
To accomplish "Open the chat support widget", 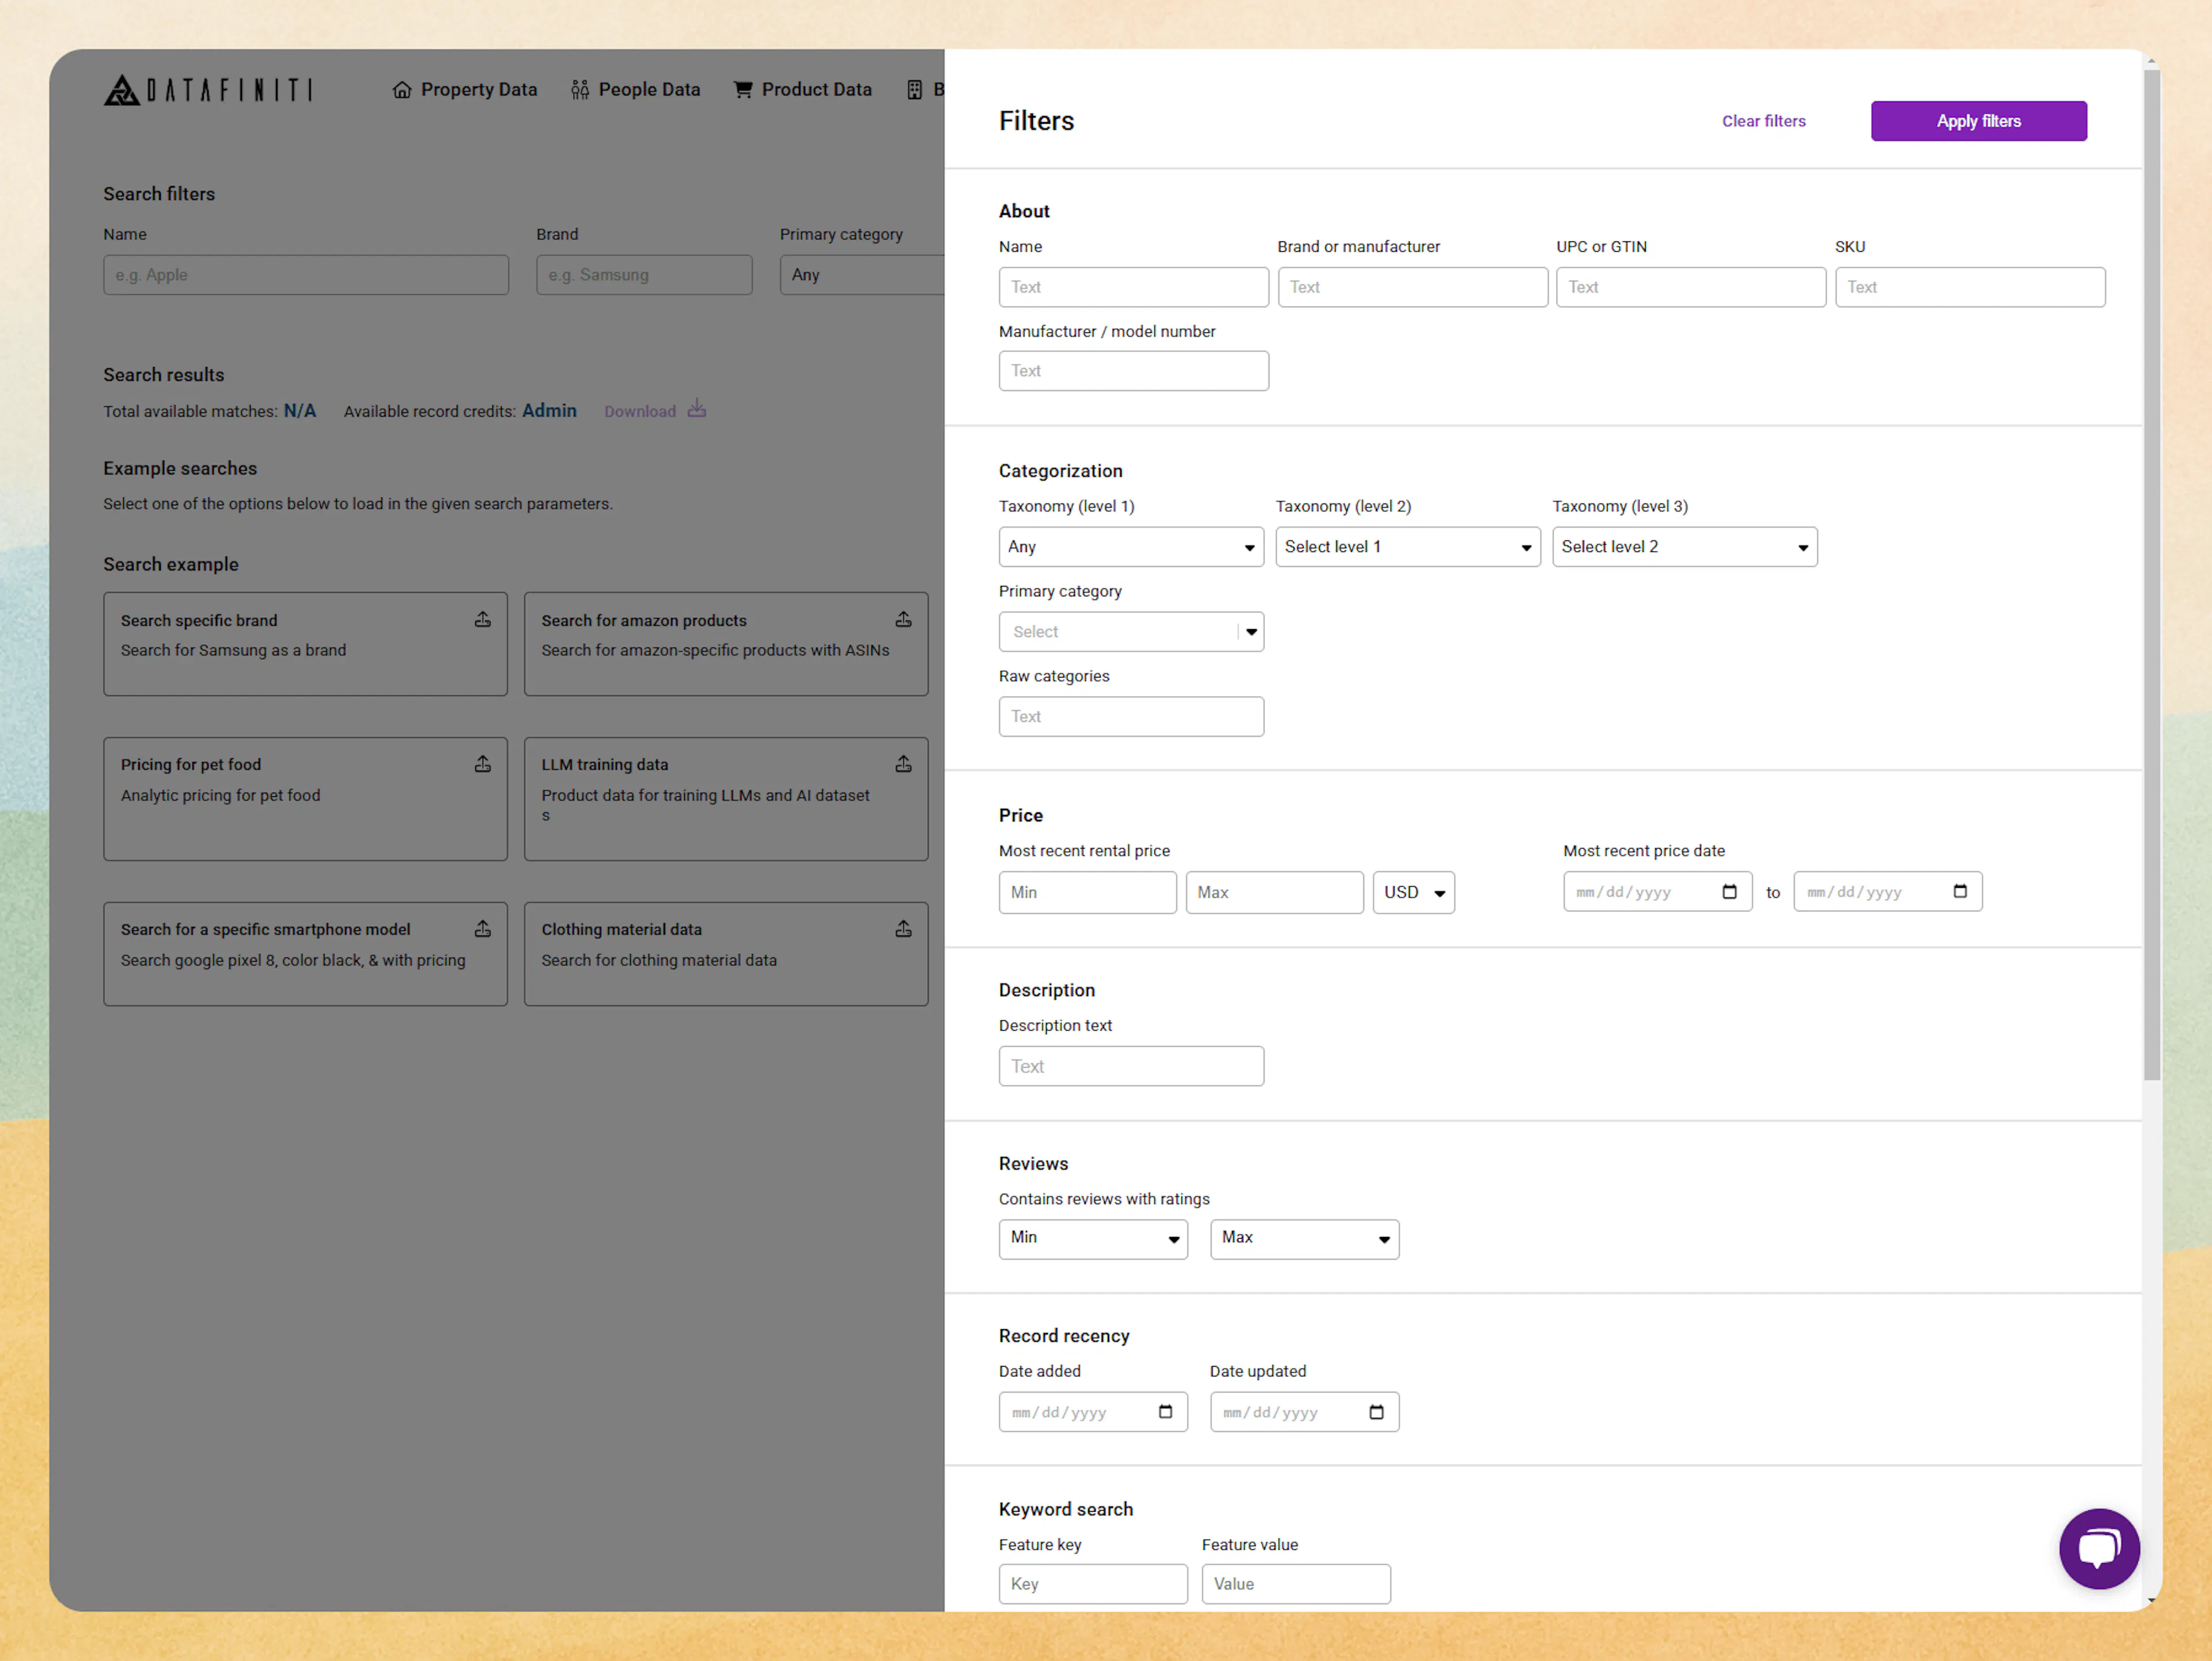I will [2099, 1549].
